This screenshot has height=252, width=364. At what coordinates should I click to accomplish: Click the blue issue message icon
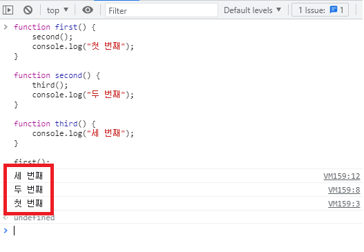click(x=334, y=10)
